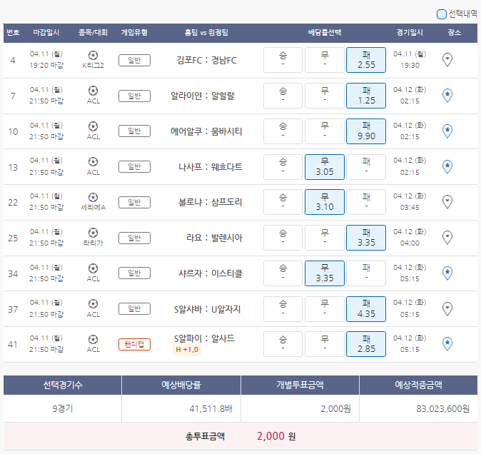Click the 볼로냐 : 삼프도리아 match name
This screenshot has height=454, width=481.
[210, 202]
